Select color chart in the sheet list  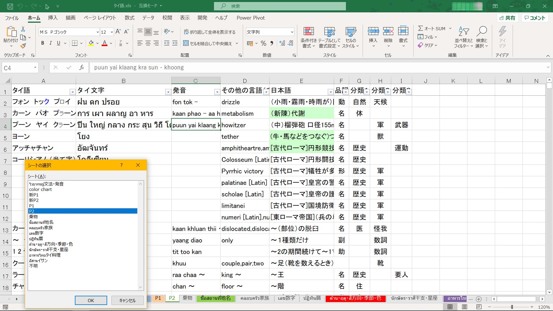click(x=83, y=189)
